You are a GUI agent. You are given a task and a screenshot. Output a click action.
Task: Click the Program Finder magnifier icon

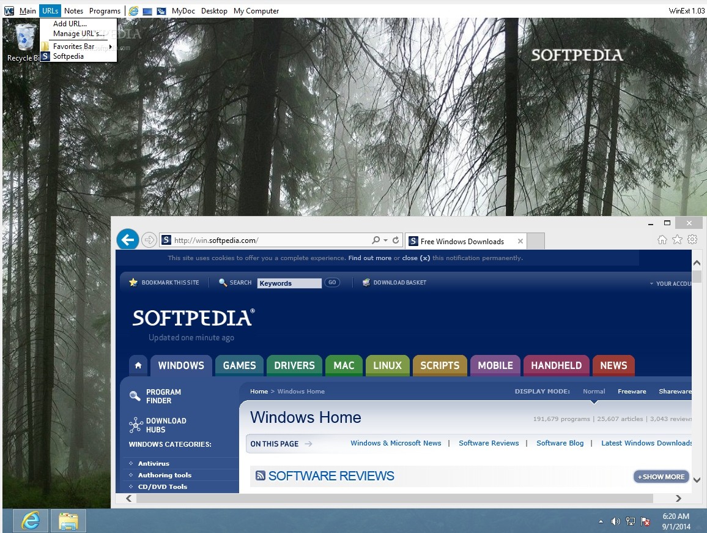pos(135,396)
